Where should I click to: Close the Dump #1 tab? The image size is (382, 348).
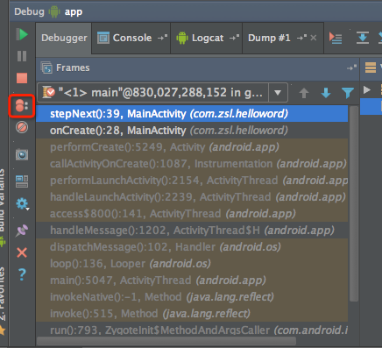314,38
